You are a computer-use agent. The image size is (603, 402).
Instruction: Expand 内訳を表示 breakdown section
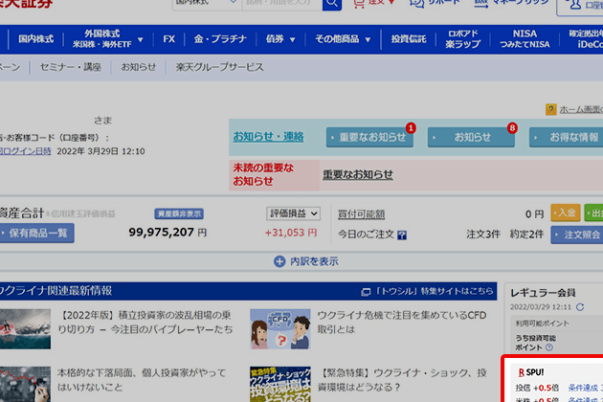click(x=306, y=261)
